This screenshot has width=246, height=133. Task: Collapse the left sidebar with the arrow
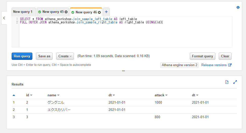tap(4, 18)
